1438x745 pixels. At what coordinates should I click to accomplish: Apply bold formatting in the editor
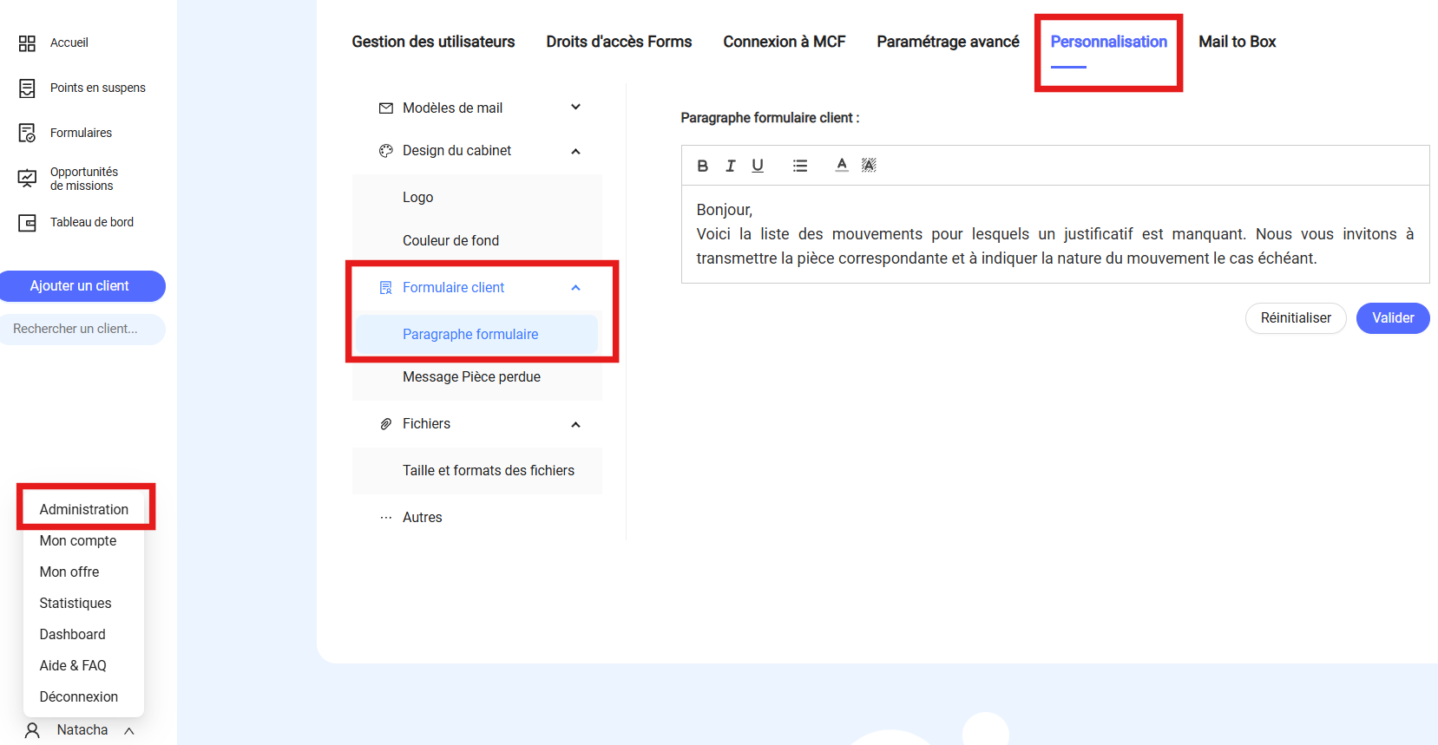(702, 166)
